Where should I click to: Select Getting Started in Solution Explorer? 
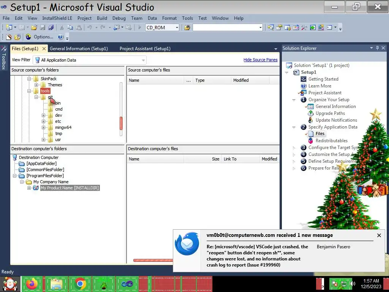[x=323, y=79]
